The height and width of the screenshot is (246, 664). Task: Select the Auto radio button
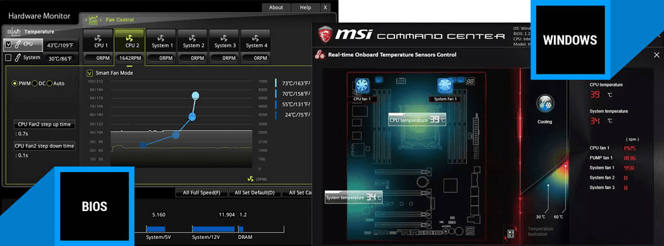(49, 84)
